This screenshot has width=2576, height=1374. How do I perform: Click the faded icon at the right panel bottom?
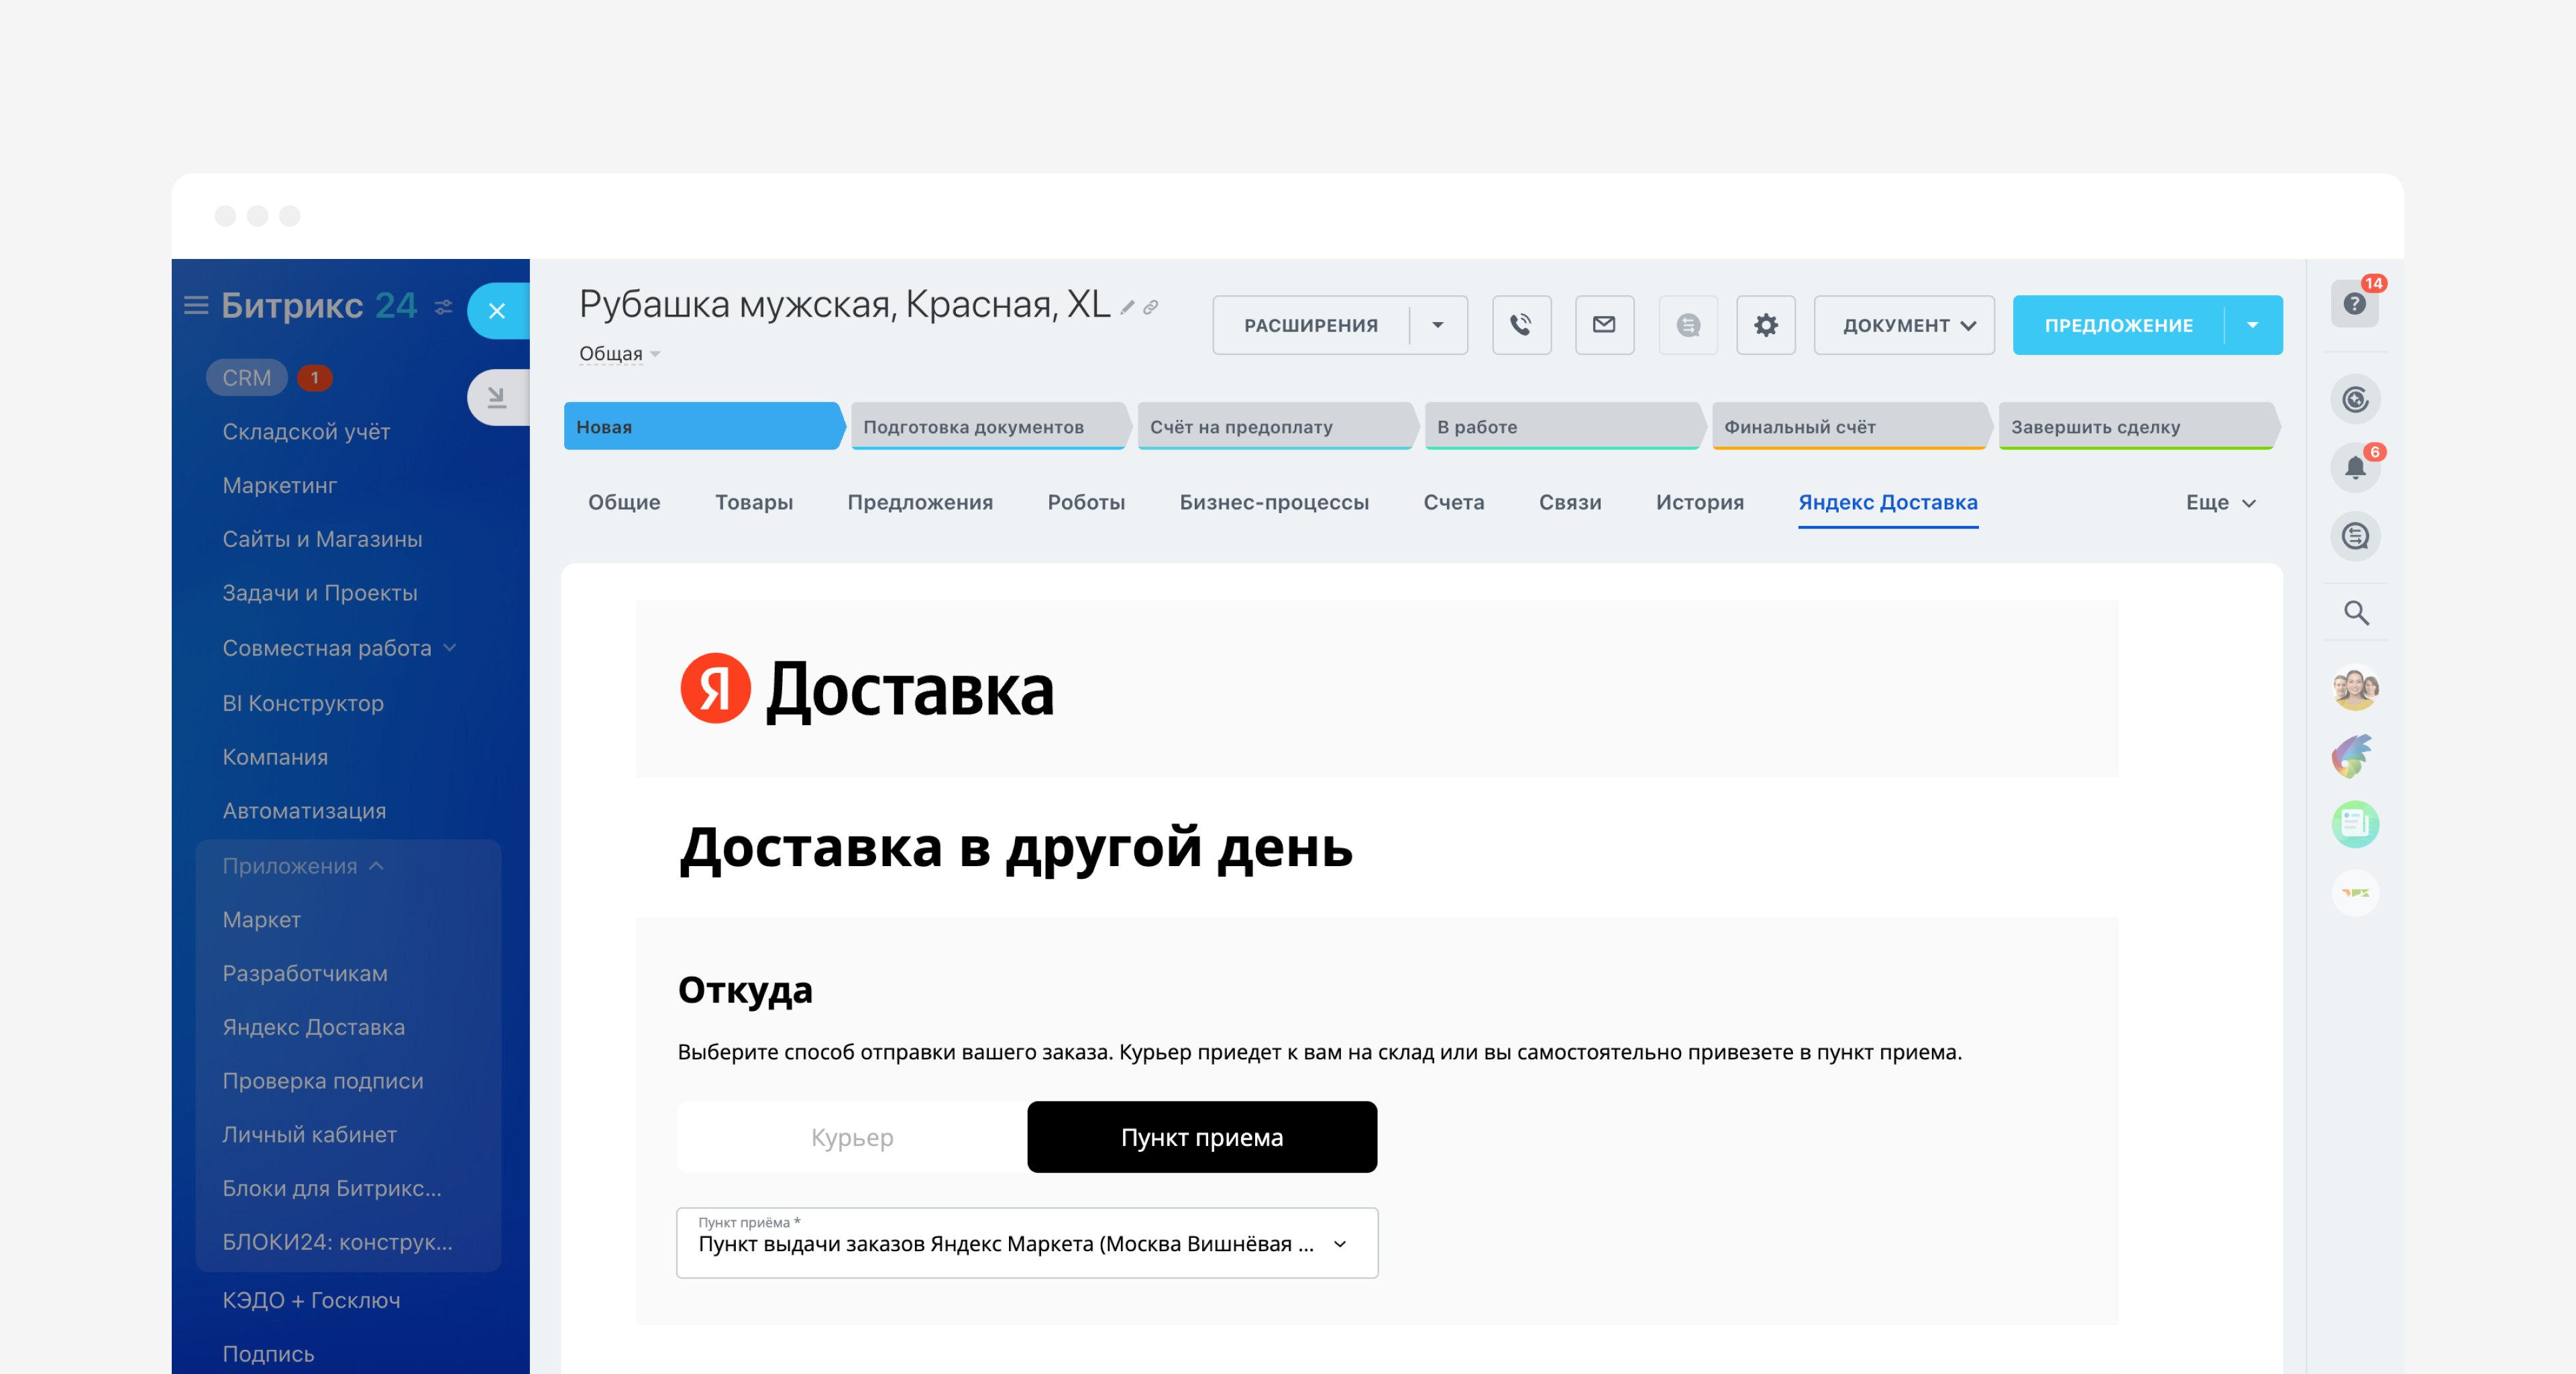point(2355,892)
